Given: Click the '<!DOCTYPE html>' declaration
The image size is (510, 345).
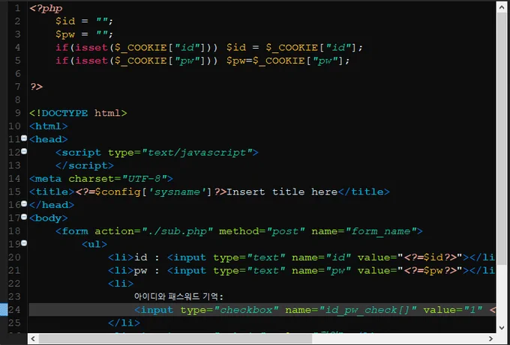Looking at the screenshot, I should pyautogui.click(x=78, y=113).
